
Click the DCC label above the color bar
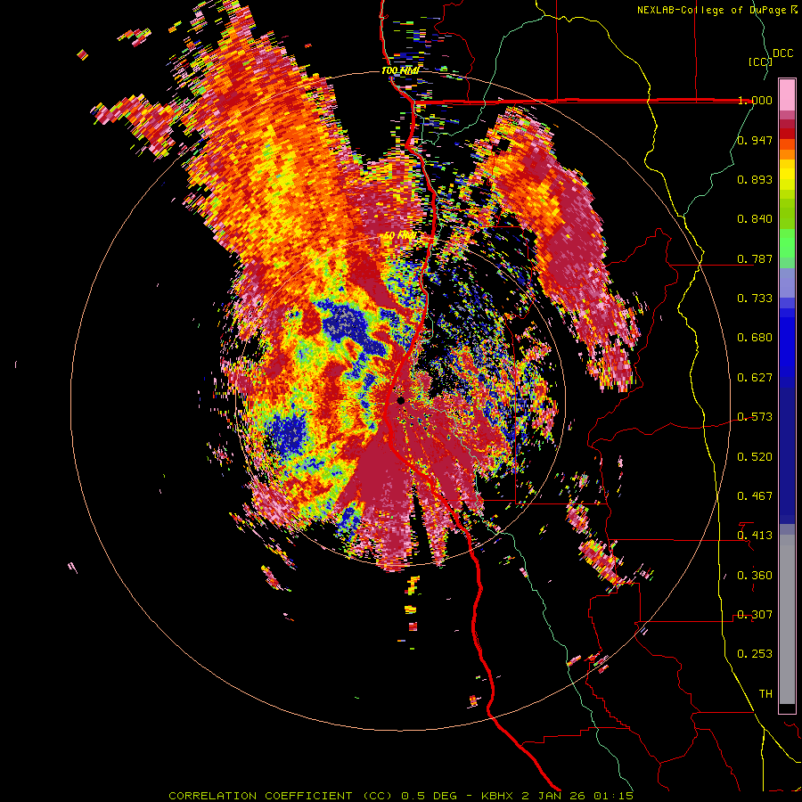[782, 53]
